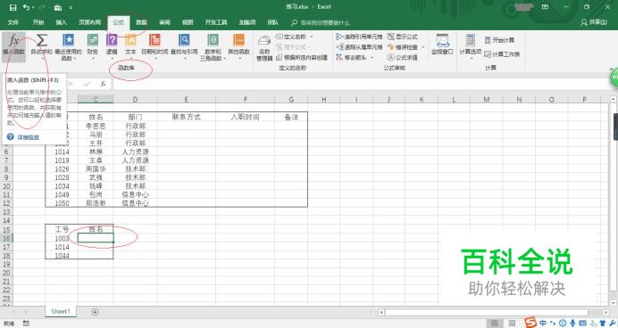Image resolution: width=618 pixels, height=328 pixels.
Task: Save the workbook from quick access toolbar
Action: pos(13,7)
